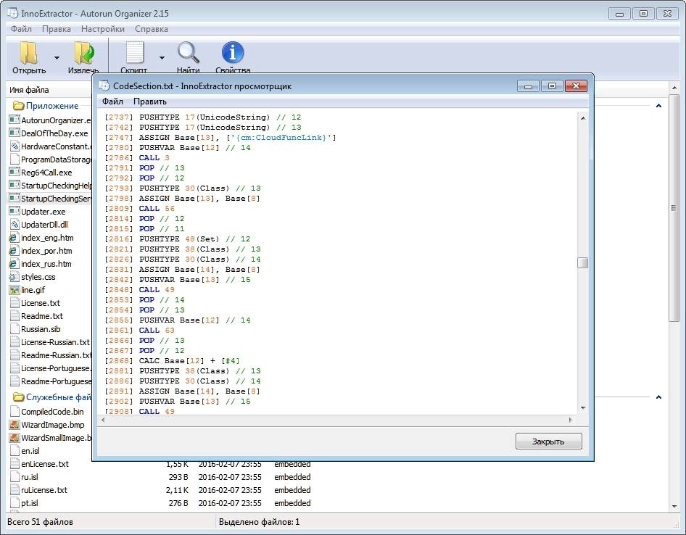Maximize the CodeSection.txt viewer window
Viewport: 686px width, 535px height.
click(x=552, y=86)
